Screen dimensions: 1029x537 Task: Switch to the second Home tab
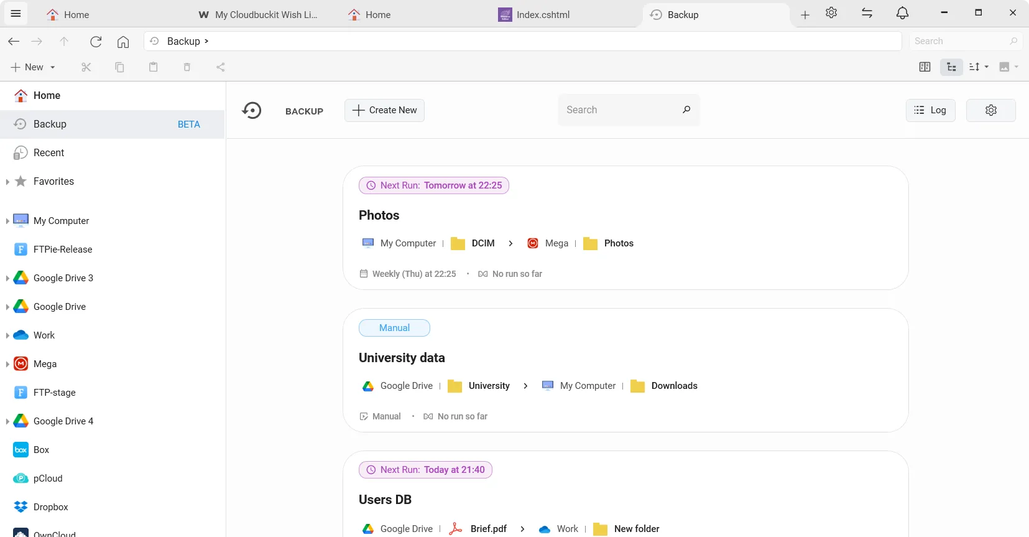click(378, 15)
